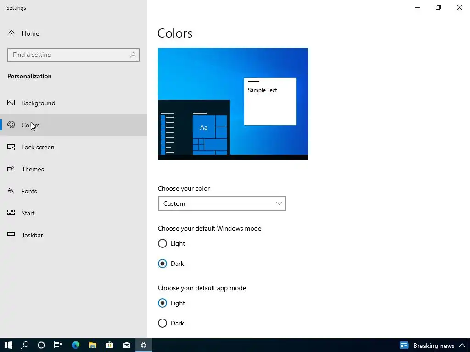Go to Themes settings page
The height and width of the screenshot is (352, 470).
[73, 169]
